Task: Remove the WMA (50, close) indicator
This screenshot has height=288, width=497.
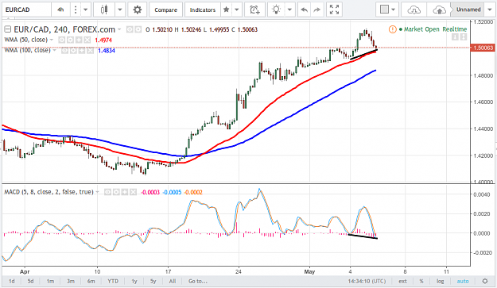Action: 87,40
